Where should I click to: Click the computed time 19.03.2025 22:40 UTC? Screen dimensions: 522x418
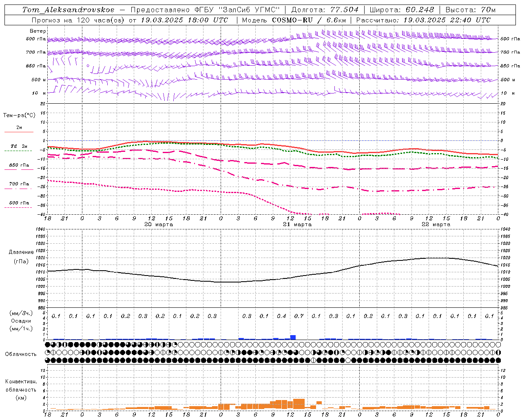[x=447, y=20]
